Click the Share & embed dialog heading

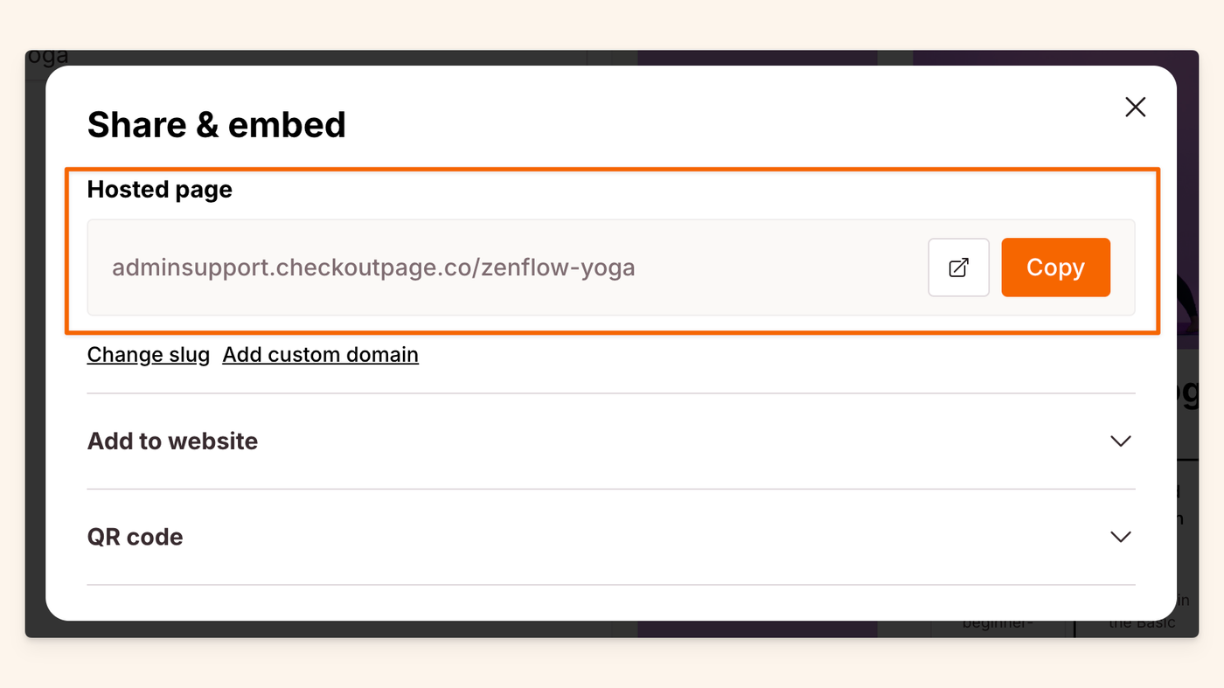(x=216, y=125)
